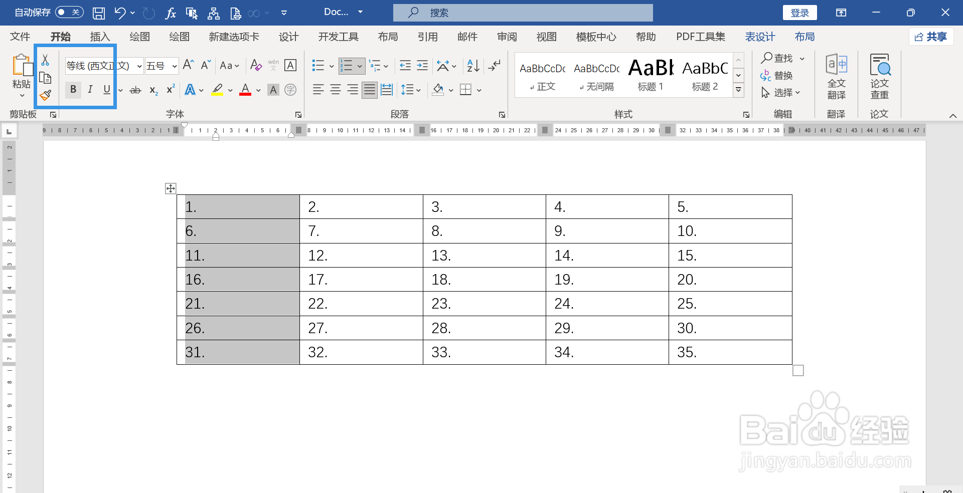Click the table move handle
Screen dimensions: 963x493
pyautogui.click(x=171, y=188)
